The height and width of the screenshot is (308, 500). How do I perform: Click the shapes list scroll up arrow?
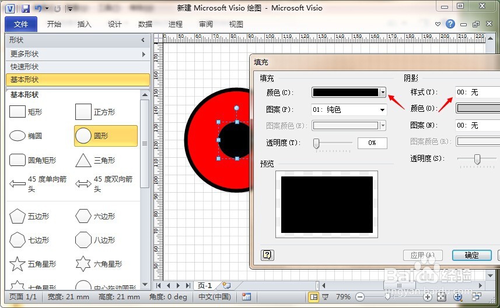[x=145, y=95]
